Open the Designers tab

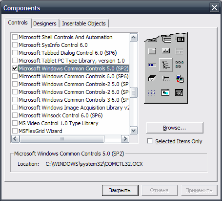[x=45, y=23]
